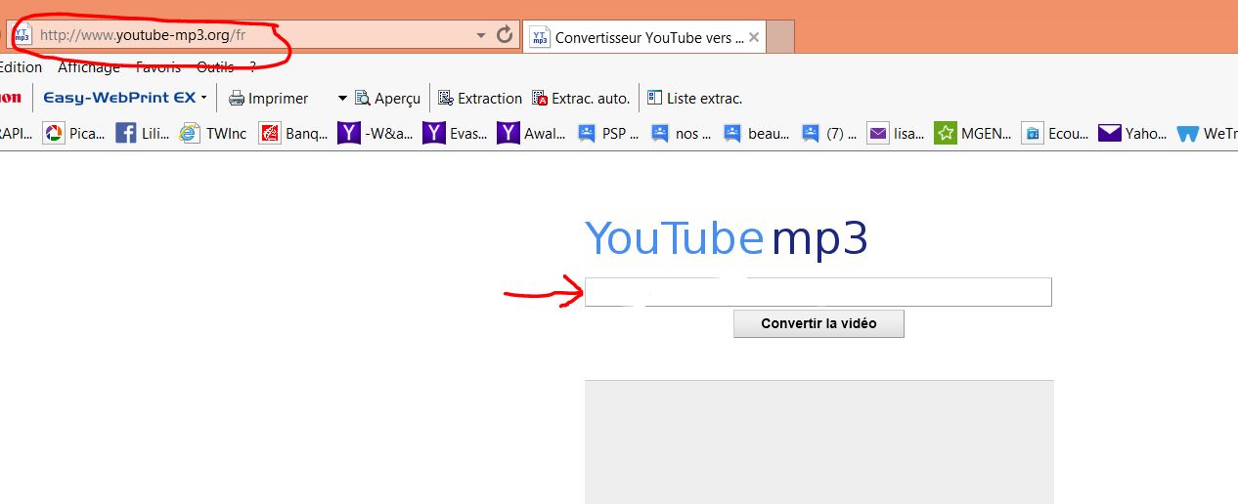This screenshot has height=504, width=1238.
Task: Open the (7) ... favorite
Action: click(828, 133)
